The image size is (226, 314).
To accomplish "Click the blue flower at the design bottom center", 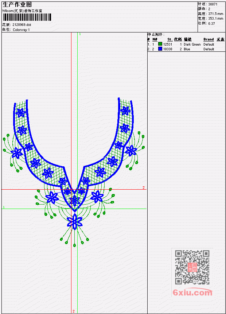I will pos(75,222).
